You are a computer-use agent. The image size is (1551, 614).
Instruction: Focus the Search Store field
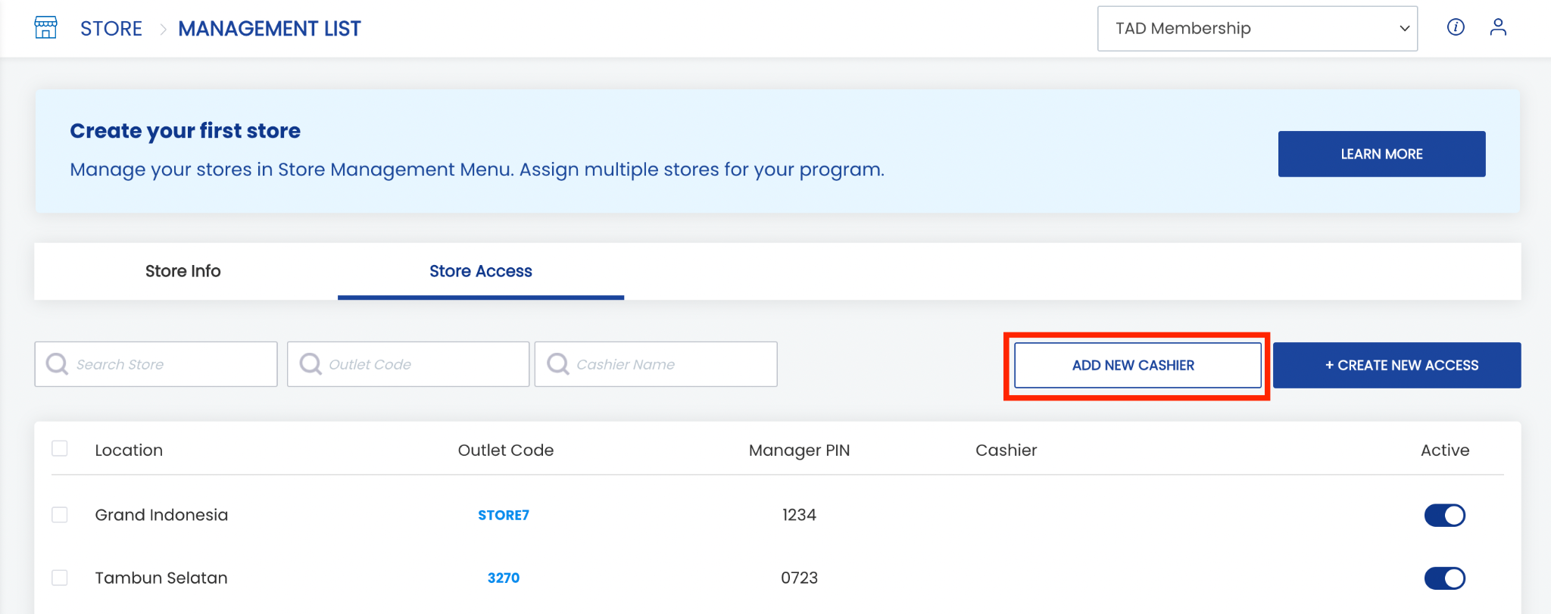coord(156,364)
